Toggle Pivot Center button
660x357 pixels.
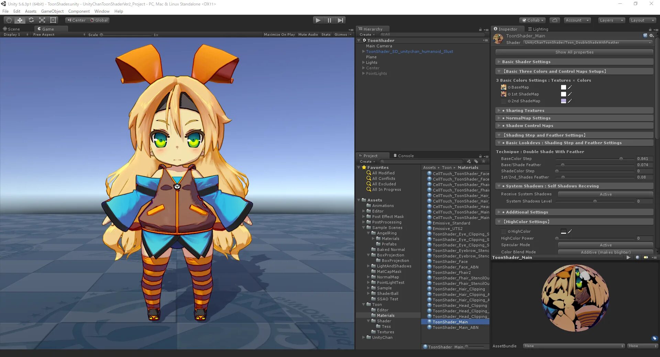[x=76, y=20]
